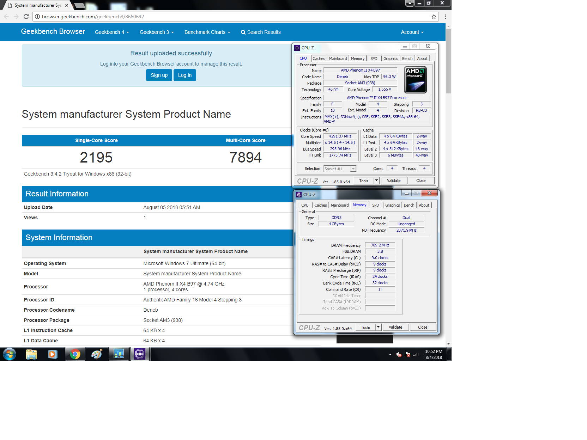Open Bench tab in upper CPU-Z window
Viewport: 587px width, 440px height.
point(407,59)
